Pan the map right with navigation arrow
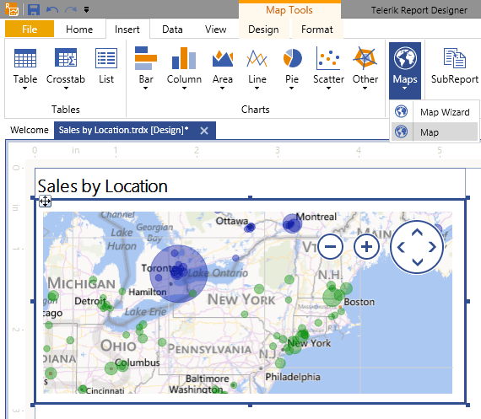This screenshot has width=481, height=419. pos(433,247)
